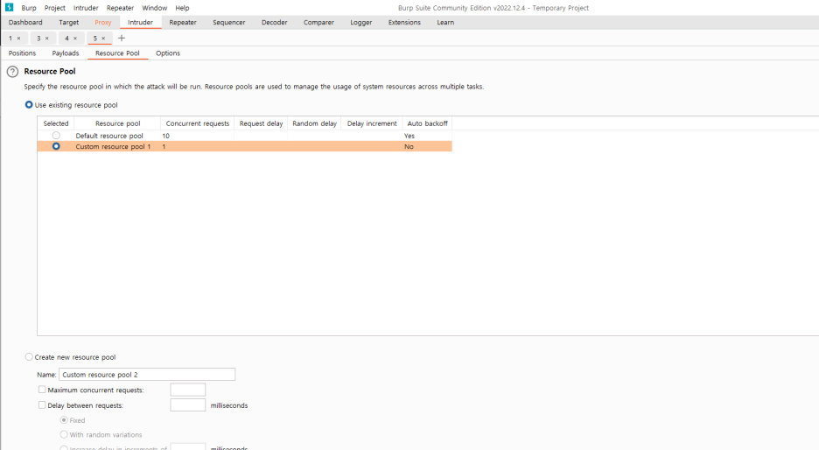Viewport: 819px width, 450px height.
Task: Select the Default resource pool radio
Action: [x=56, y=136]
